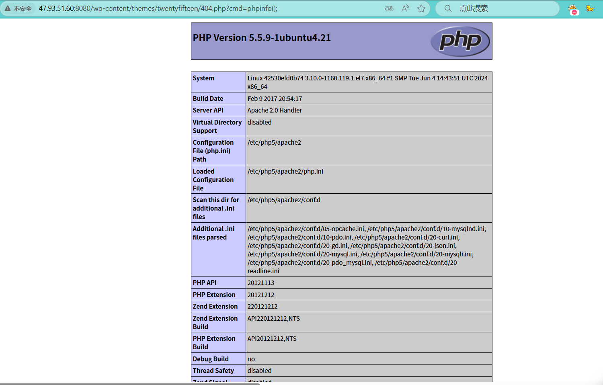Screen dimensions: 603x385
Task: Select the Build Date label
Action: tap(208, 98)
